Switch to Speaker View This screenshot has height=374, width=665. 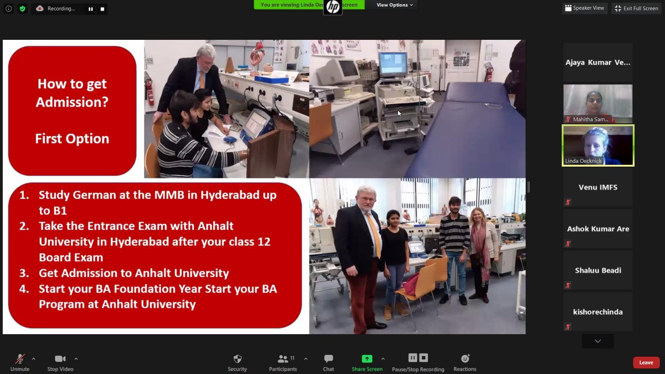click(x=584, y=8)
